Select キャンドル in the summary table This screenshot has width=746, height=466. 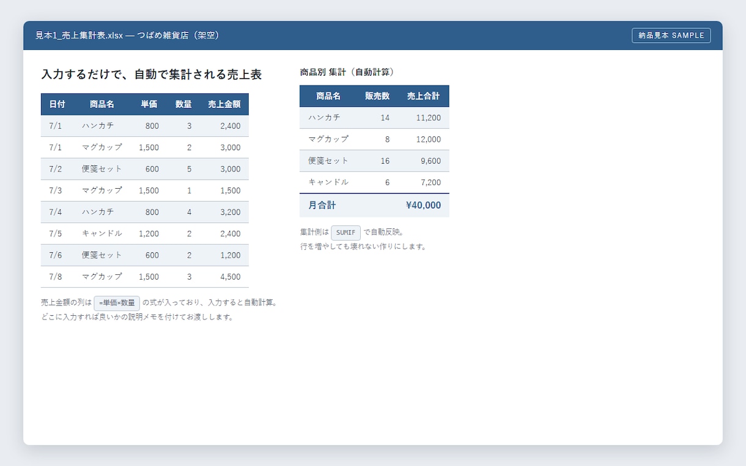[x=328, y=182]
